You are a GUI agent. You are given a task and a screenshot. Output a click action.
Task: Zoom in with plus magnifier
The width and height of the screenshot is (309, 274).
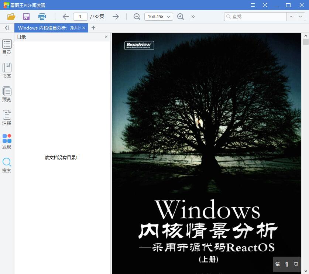[181, 17]
